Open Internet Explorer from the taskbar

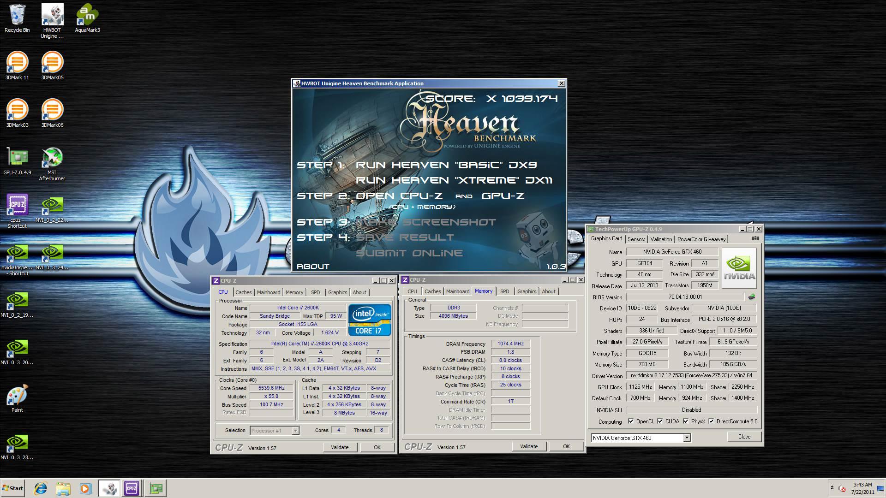(x=41, y=488)
